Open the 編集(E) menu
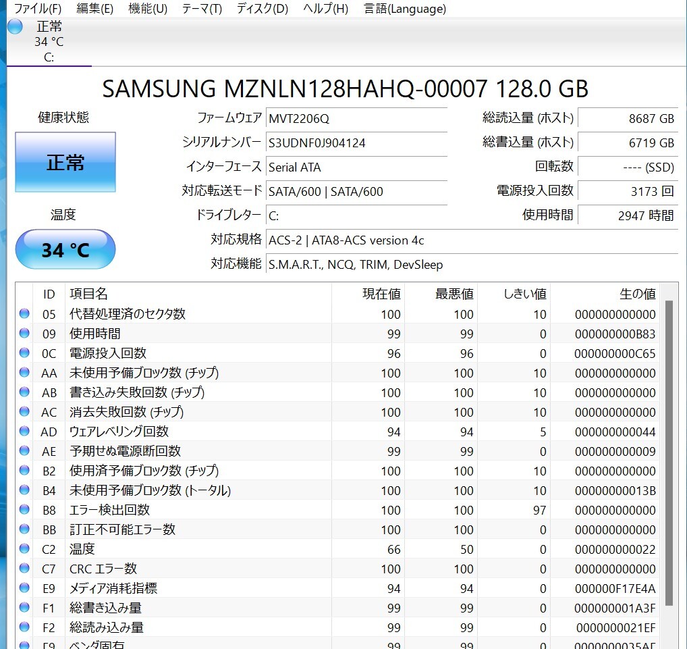The height and width of the screenshot is (649, 687). [x=94, y=9]
